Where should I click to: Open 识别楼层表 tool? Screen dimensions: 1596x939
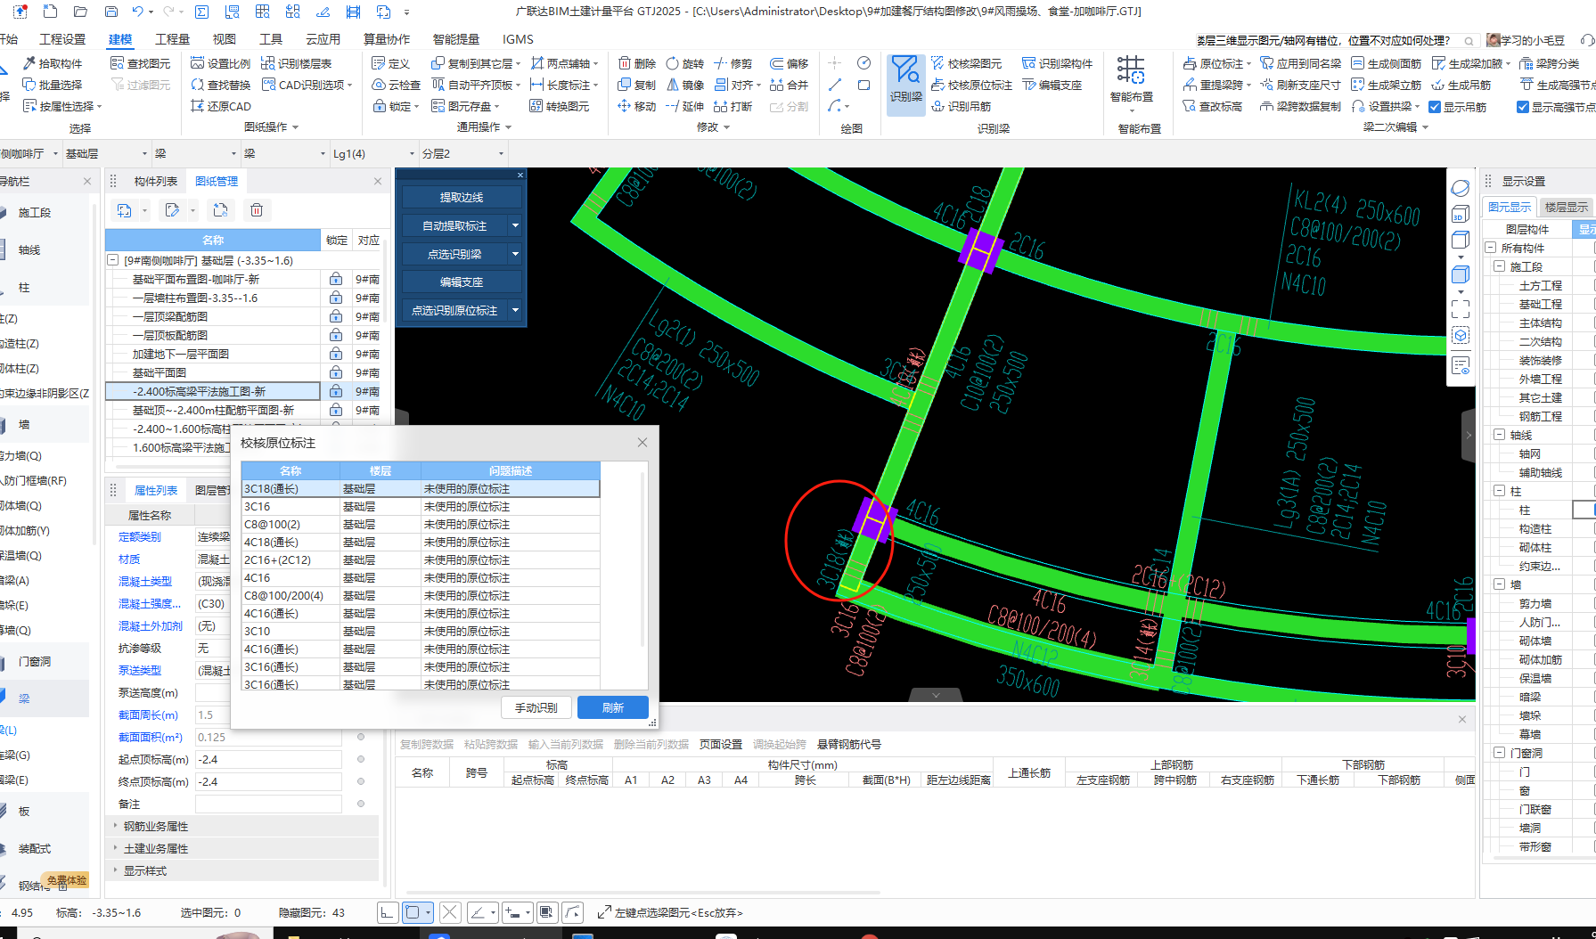[x=297, y=63]
